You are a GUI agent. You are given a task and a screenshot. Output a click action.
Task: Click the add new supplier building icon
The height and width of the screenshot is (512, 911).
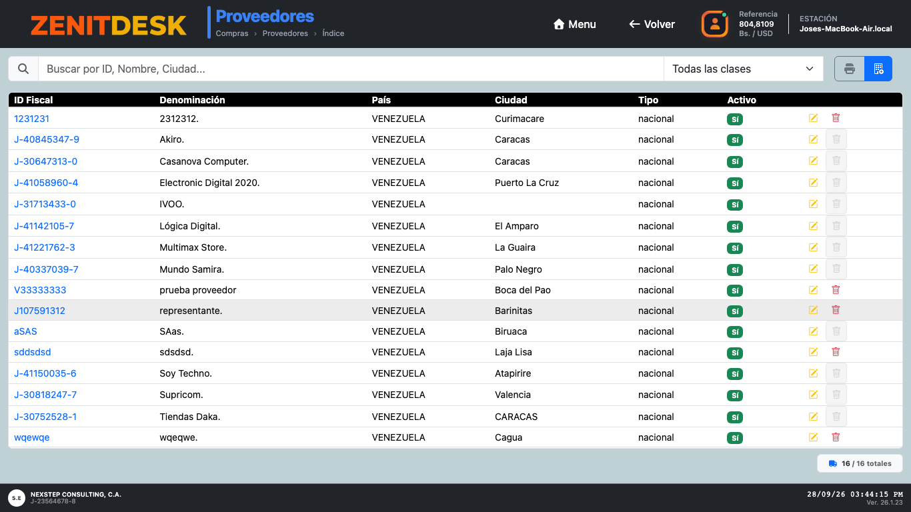pos(878,69)
